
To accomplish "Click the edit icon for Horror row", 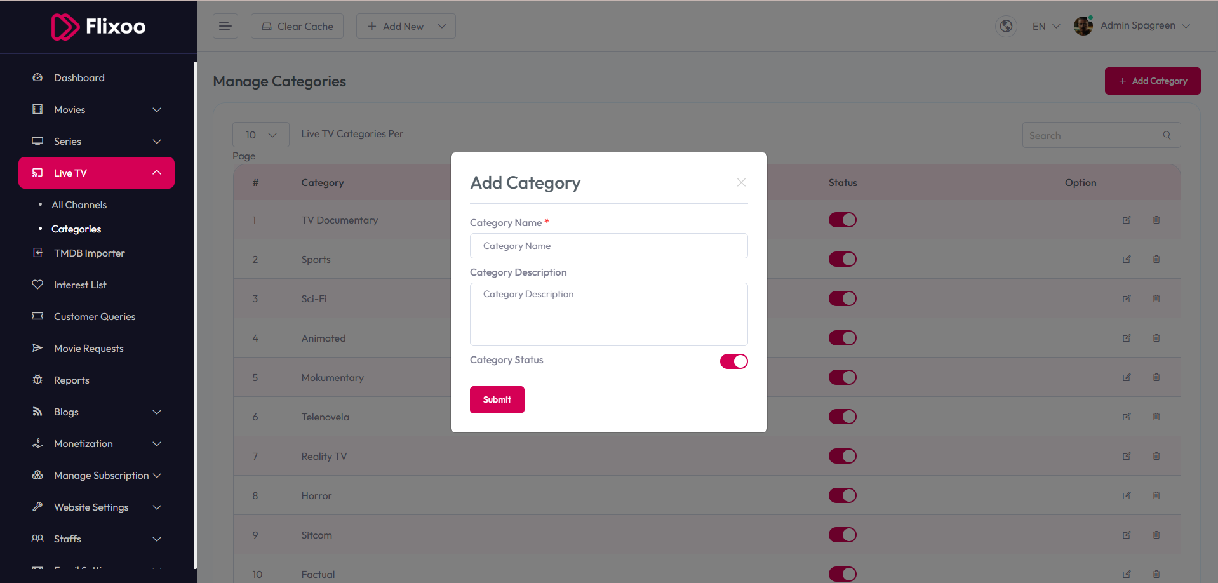I will tap(1127, 495).
